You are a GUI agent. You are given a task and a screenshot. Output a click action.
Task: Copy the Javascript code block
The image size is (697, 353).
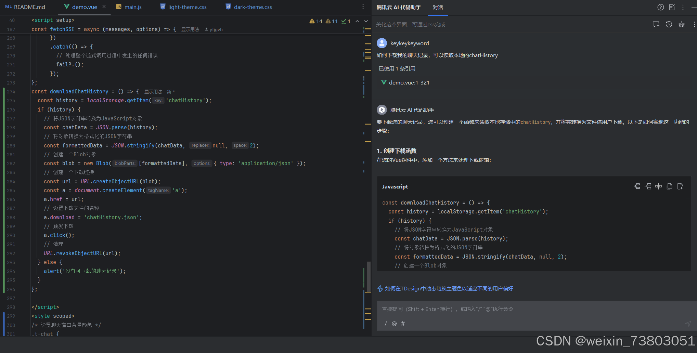(670, 186)
